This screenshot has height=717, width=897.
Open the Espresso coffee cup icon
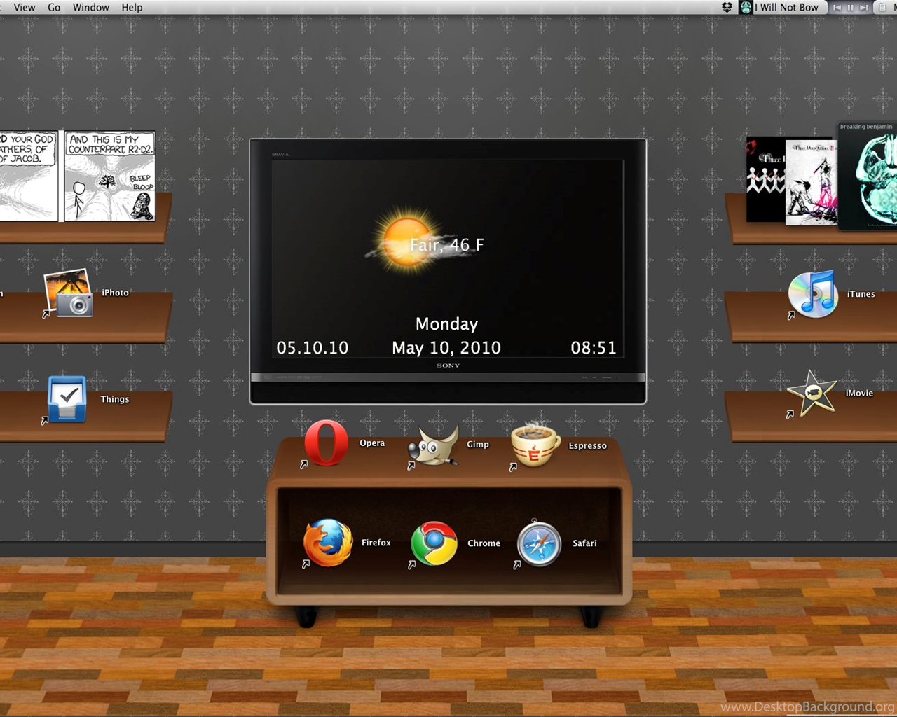point(535,445)
